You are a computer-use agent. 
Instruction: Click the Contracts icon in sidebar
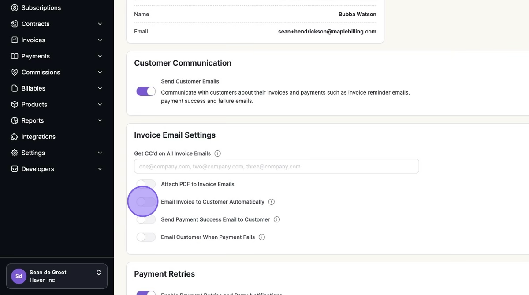(x=15, y=24)
